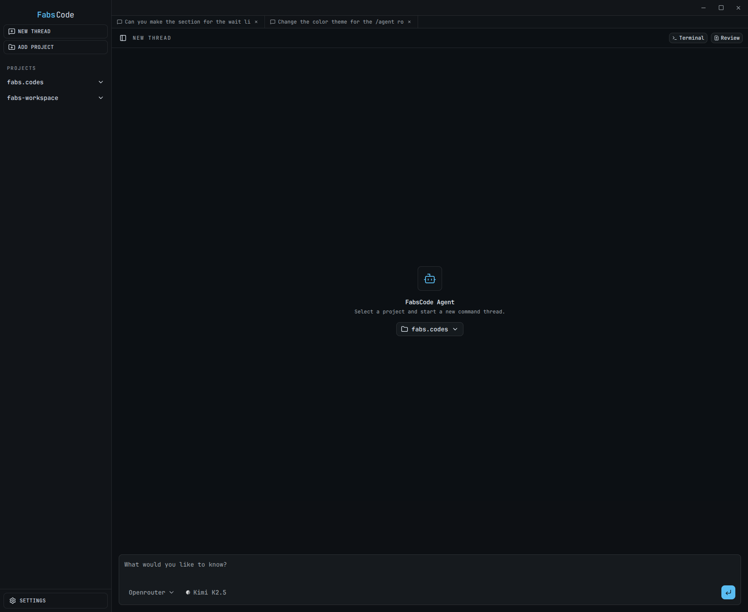Click the folder icon in the project selector
The image size is (748, 612).
click(x=404, y=329)
